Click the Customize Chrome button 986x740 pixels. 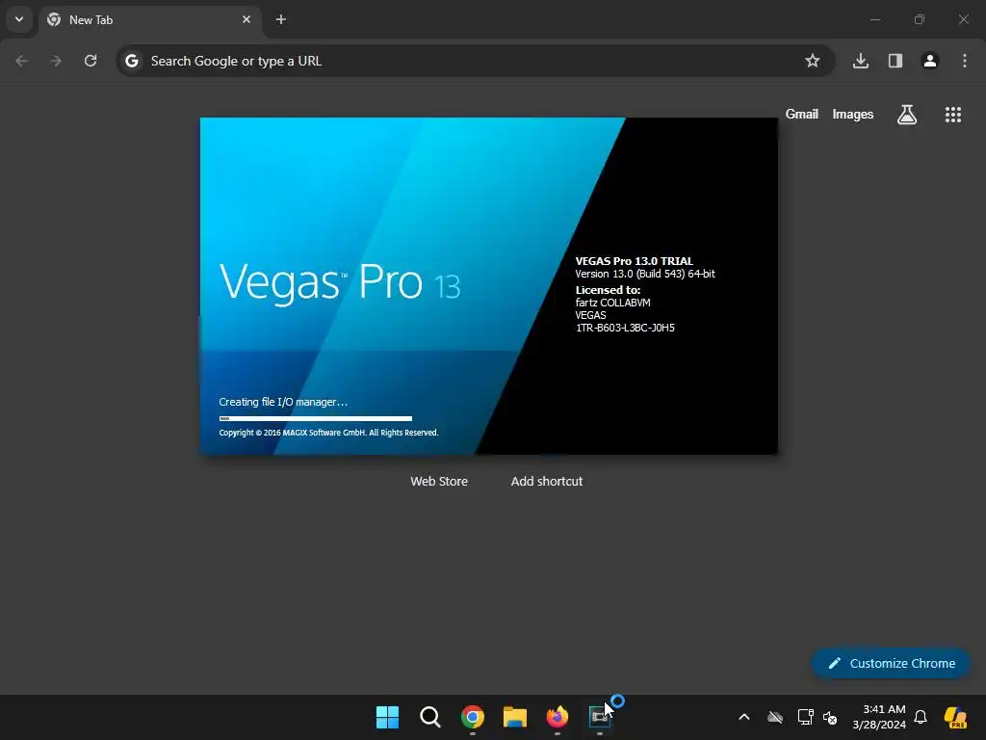point(891,663)
